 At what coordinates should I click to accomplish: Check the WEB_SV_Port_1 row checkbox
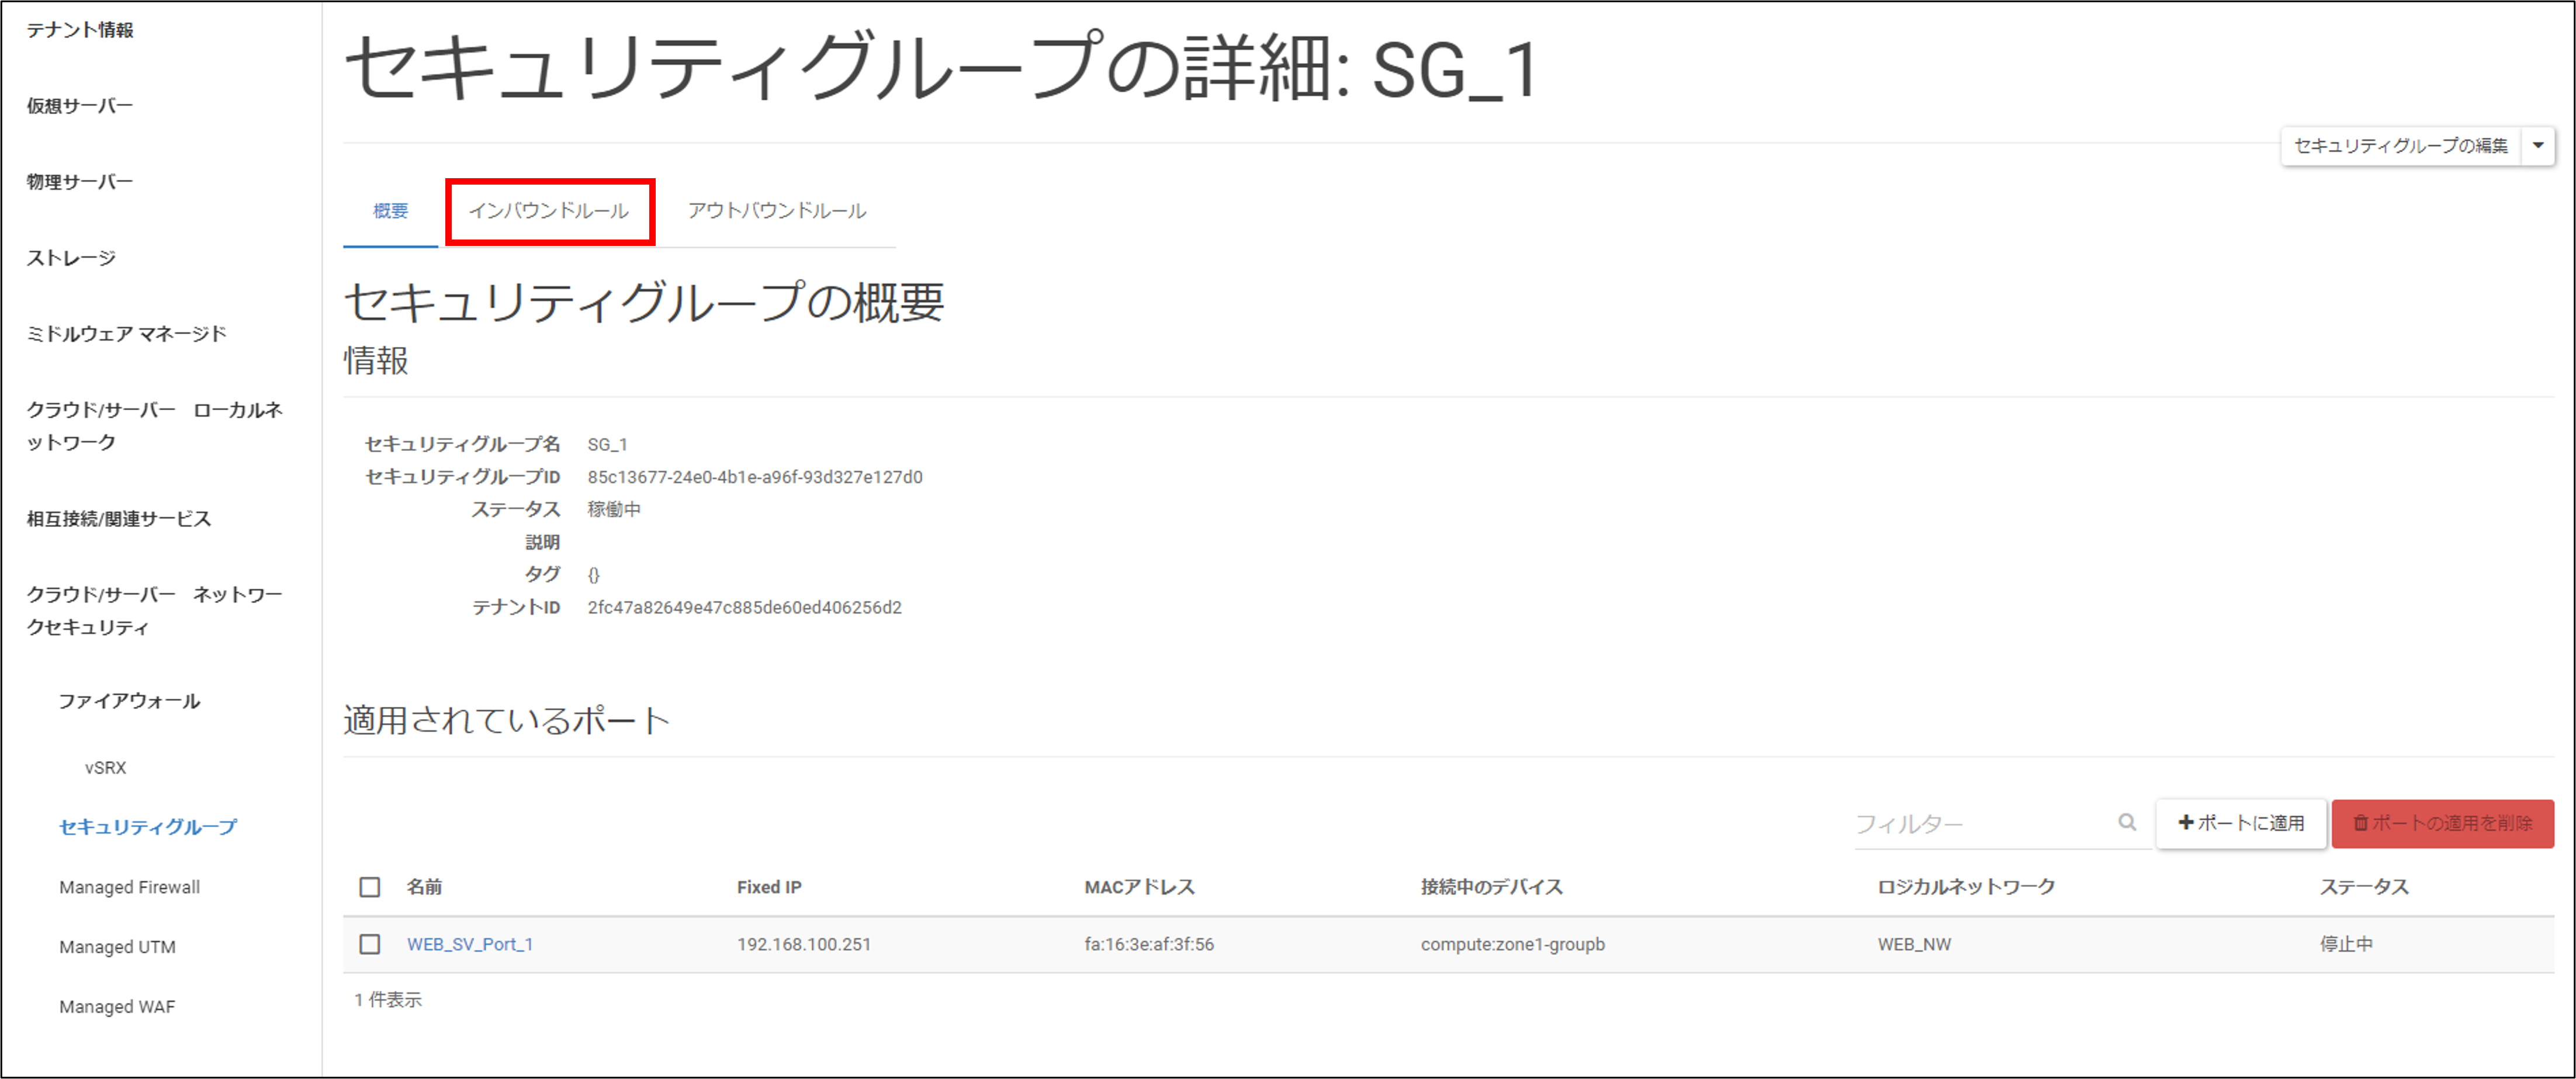[370, 944]
